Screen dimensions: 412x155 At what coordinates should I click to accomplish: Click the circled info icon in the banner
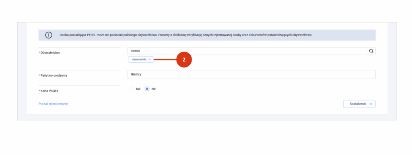(x=49, y=35)
